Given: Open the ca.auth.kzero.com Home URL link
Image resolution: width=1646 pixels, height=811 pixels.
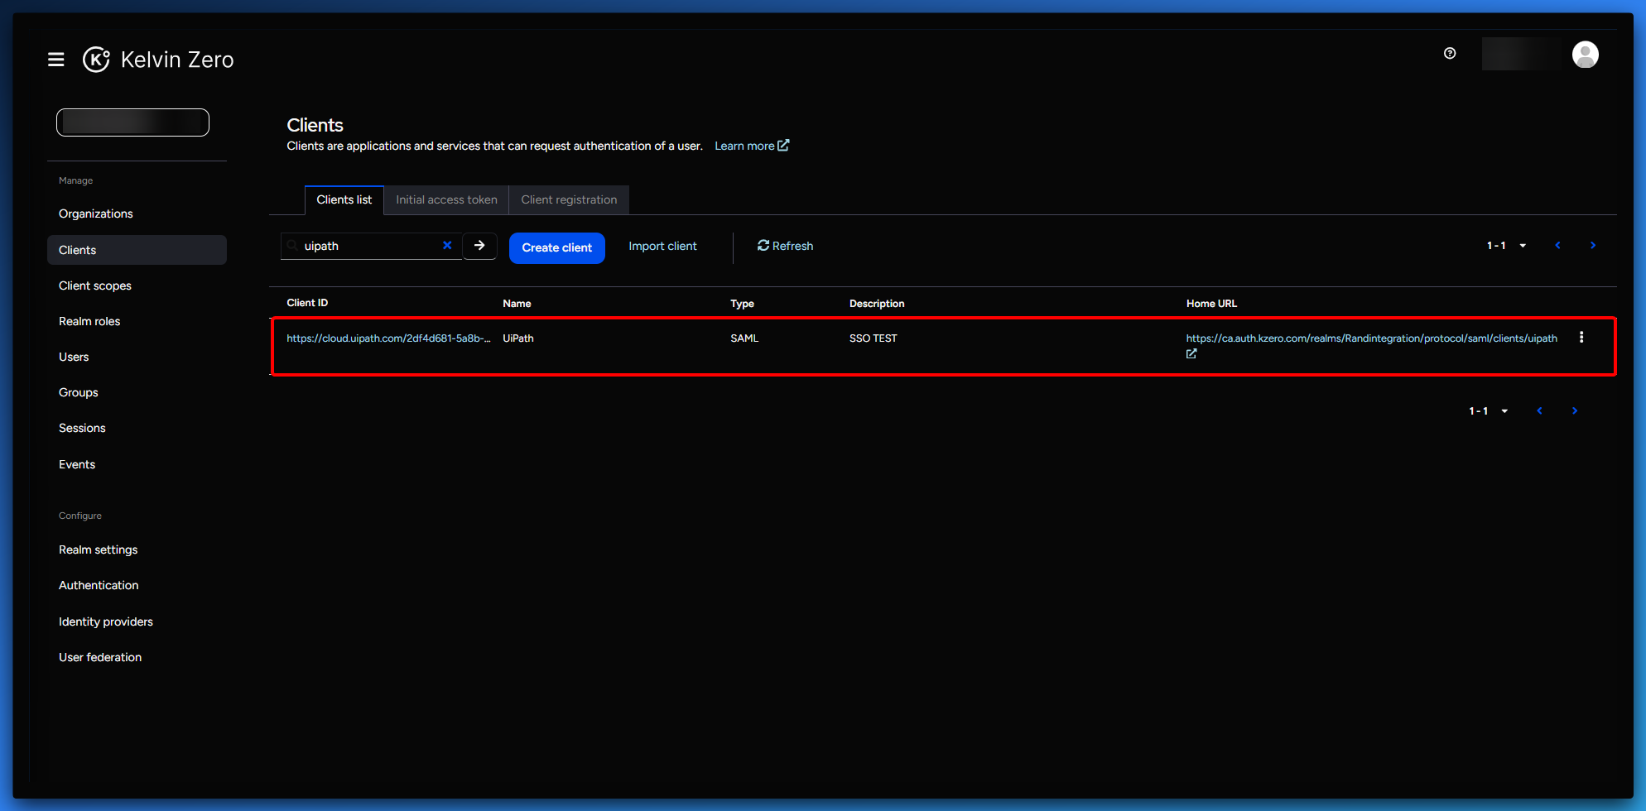Looking at the screenshot, I should (x=1371, y=338).
